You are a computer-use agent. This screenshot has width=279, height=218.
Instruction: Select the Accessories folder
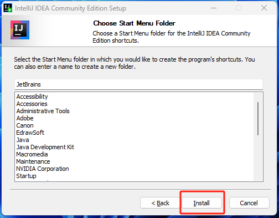point(32,104)
